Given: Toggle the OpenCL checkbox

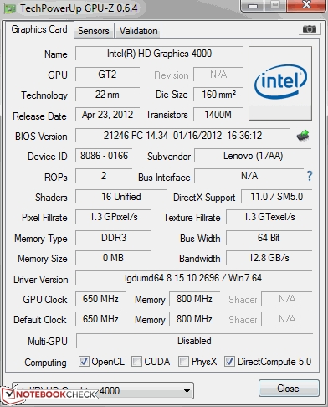Looking at the screenshot, I should pyautogui.click(x=84, y=362).
